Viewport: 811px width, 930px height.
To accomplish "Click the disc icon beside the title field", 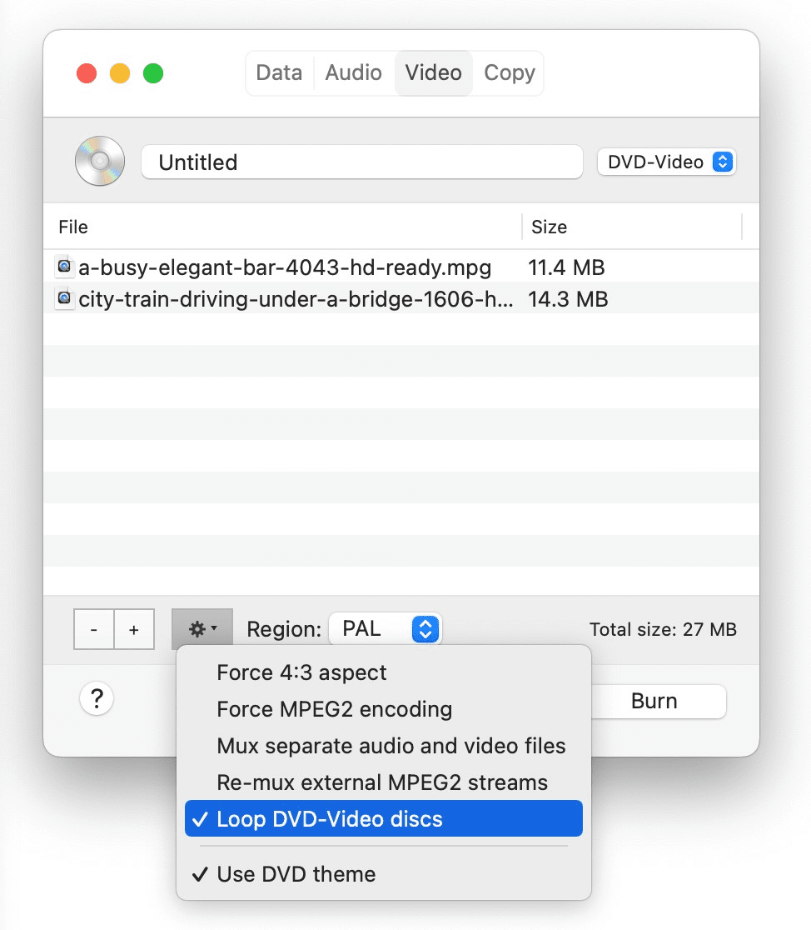I will 99,161.
